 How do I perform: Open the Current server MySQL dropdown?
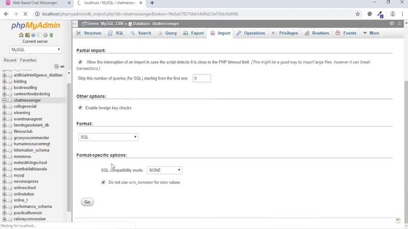[36, 50]
